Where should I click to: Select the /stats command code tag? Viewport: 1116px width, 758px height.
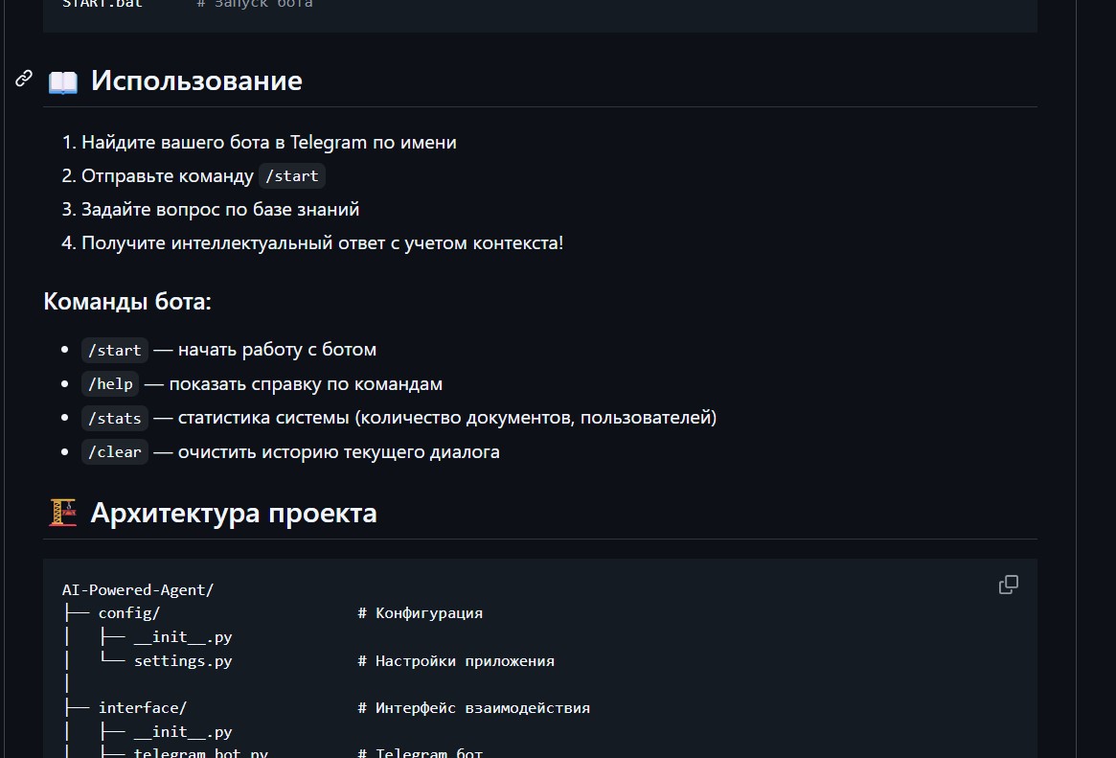[115, 418]
